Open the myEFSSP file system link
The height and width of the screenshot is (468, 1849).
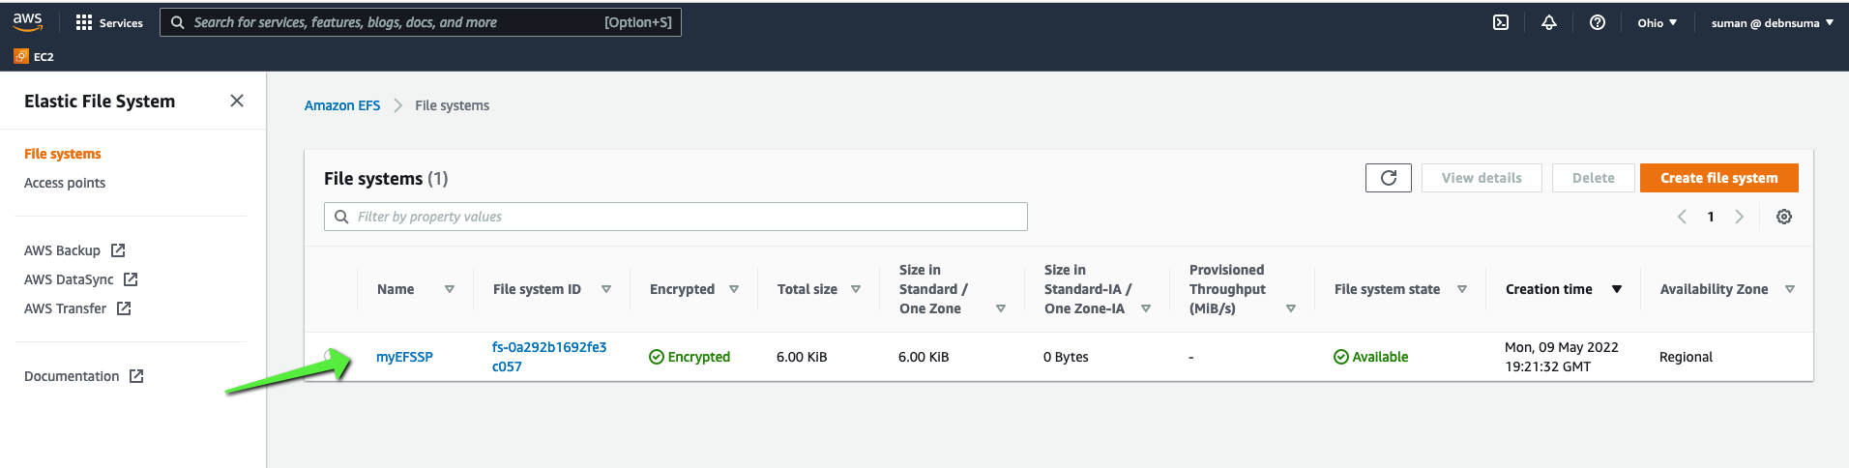click(404, 357)
